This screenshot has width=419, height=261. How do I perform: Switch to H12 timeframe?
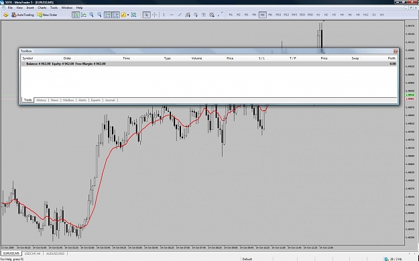(x=366, y=15)
